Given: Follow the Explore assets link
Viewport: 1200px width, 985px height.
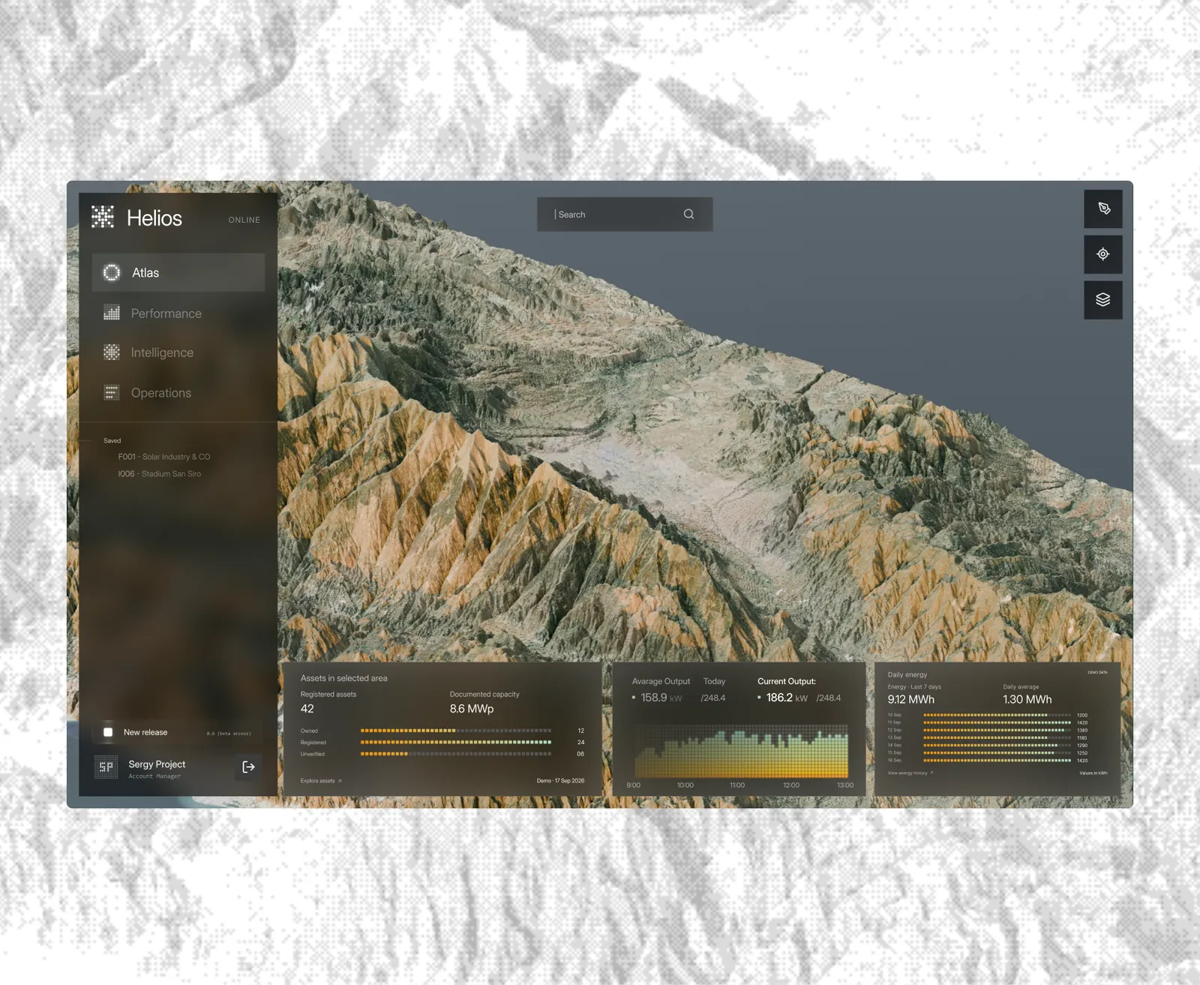Looking at the screenshot, I should point(321,781).
